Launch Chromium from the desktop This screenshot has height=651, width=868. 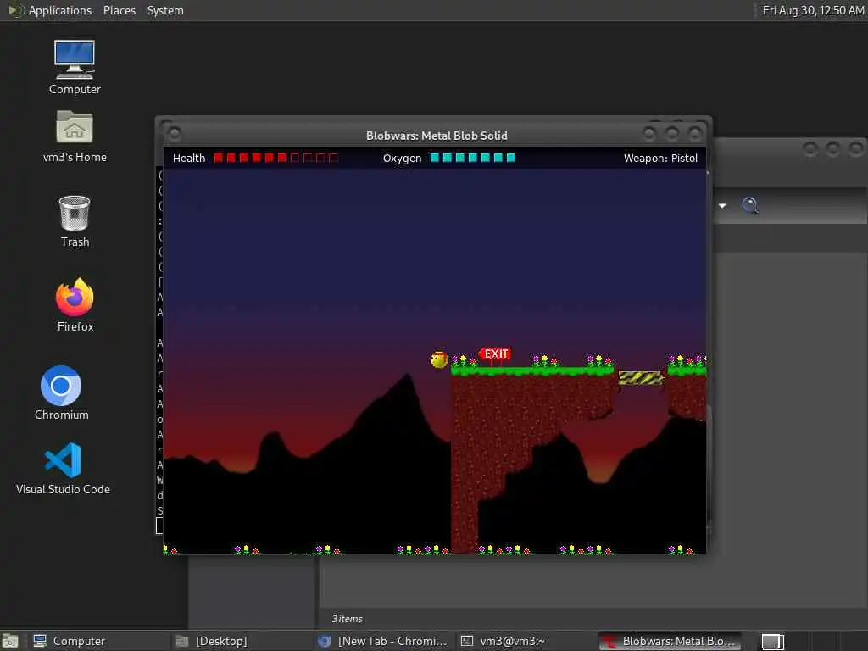pyautogui.click(x=61, y=393)
